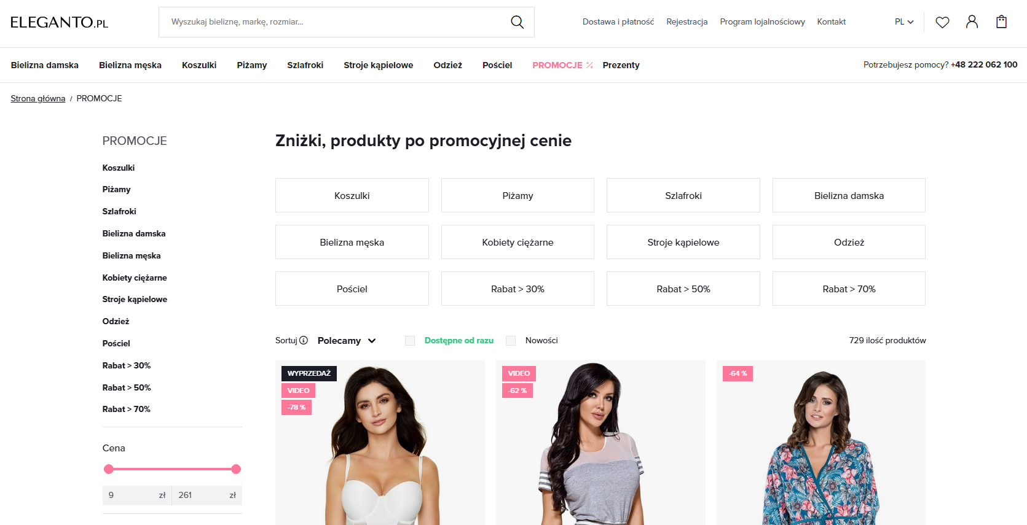Image resolution: width=1027 pixels, height=525 pixels.
Task: Click the percent icon beside PROMOCJE
Action: 589,65
